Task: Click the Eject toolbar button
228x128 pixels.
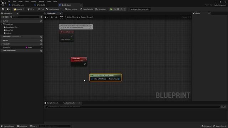Action: click(121, 9)
